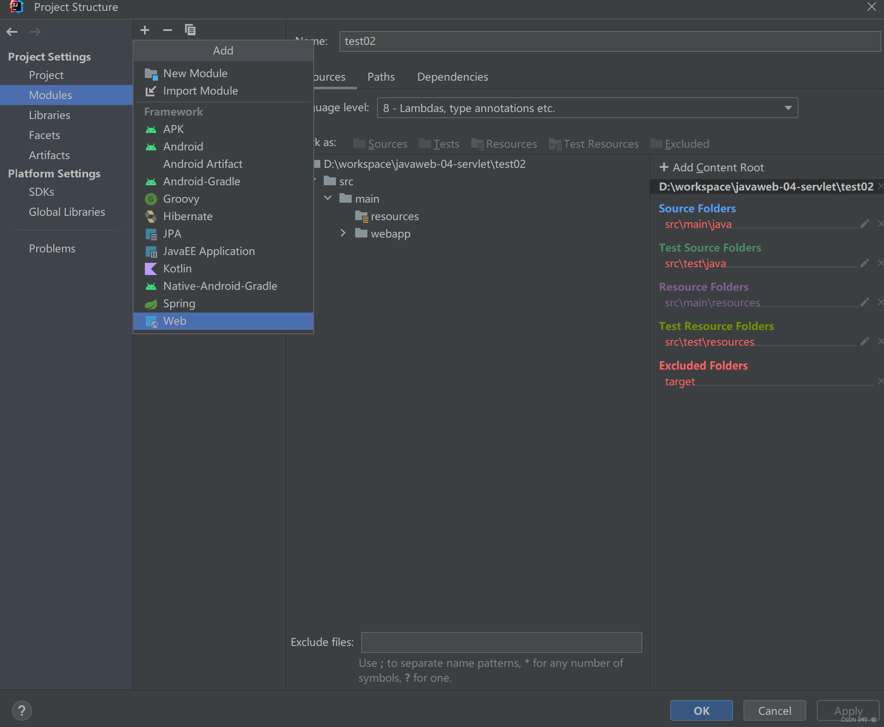
Task: Click the plus Add module icon
Action: coord(145,30)
